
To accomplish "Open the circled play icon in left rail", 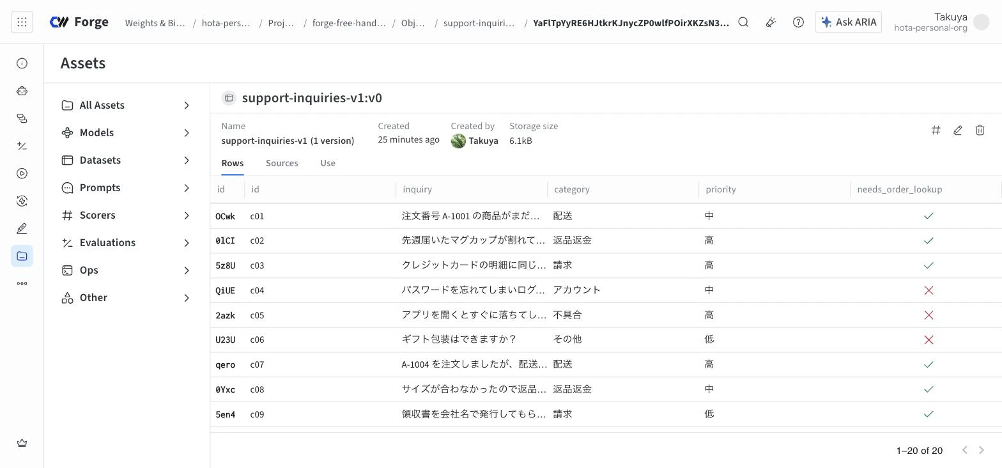I will 22,173.
